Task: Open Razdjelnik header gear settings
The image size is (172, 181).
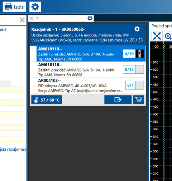Action: pyautogui.click(x=137, y=29)
